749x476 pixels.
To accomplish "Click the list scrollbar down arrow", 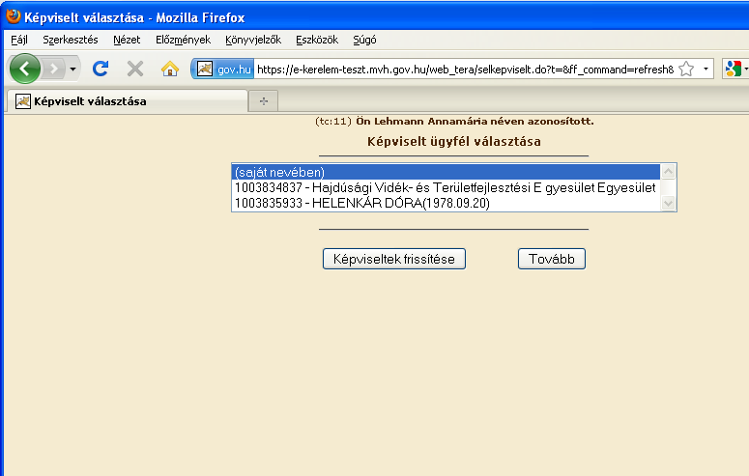I will click(x=668, y=204).
